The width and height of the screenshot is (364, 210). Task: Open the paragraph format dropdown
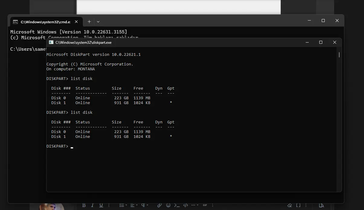point(145,205)
